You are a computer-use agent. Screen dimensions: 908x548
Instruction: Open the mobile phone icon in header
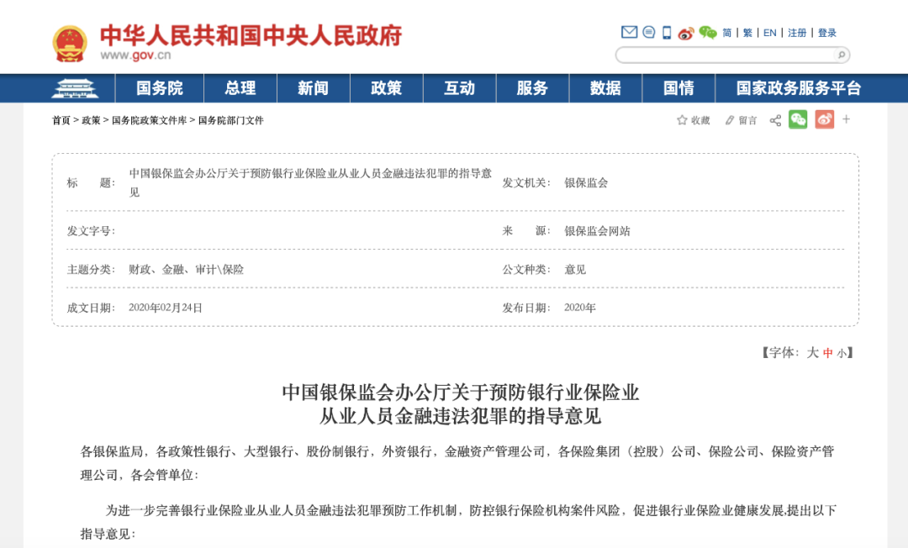[667, 33]
